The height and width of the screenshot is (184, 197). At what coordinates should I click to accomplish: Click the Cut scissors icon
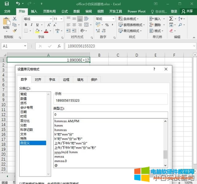click(x=14, y=19)
